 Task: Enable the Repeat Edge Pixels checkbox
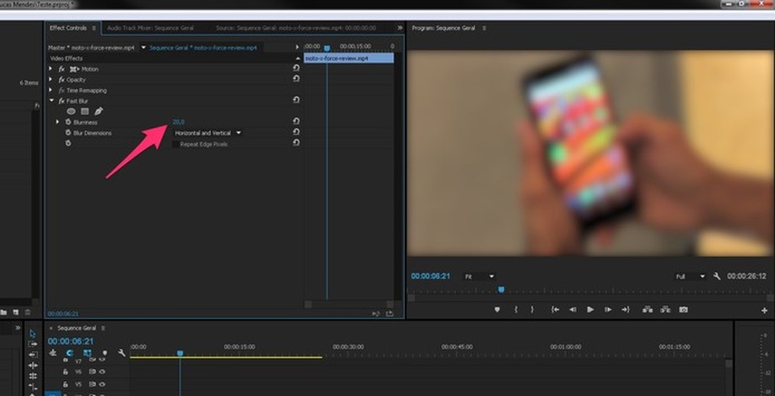click(x=176, y=144)
